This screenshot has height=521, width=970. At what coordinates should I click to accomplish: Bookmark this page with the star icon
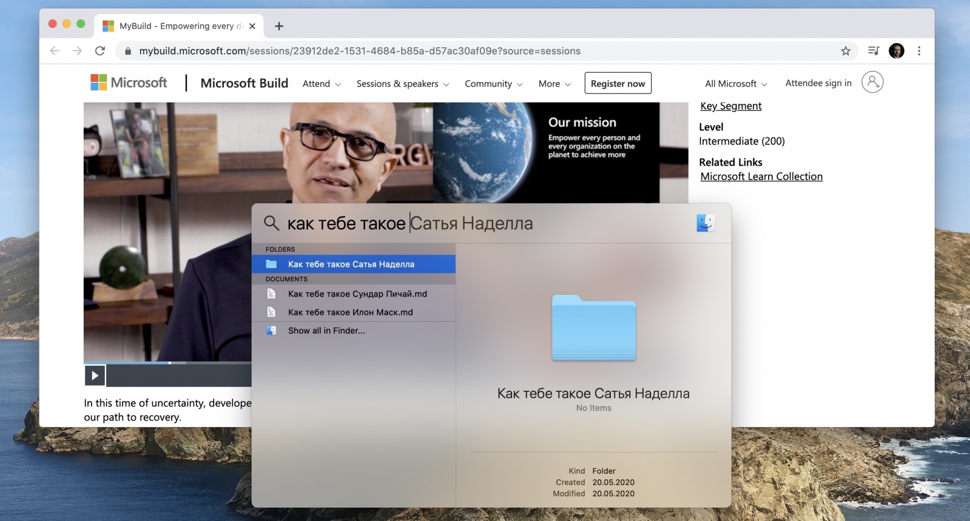846,51
